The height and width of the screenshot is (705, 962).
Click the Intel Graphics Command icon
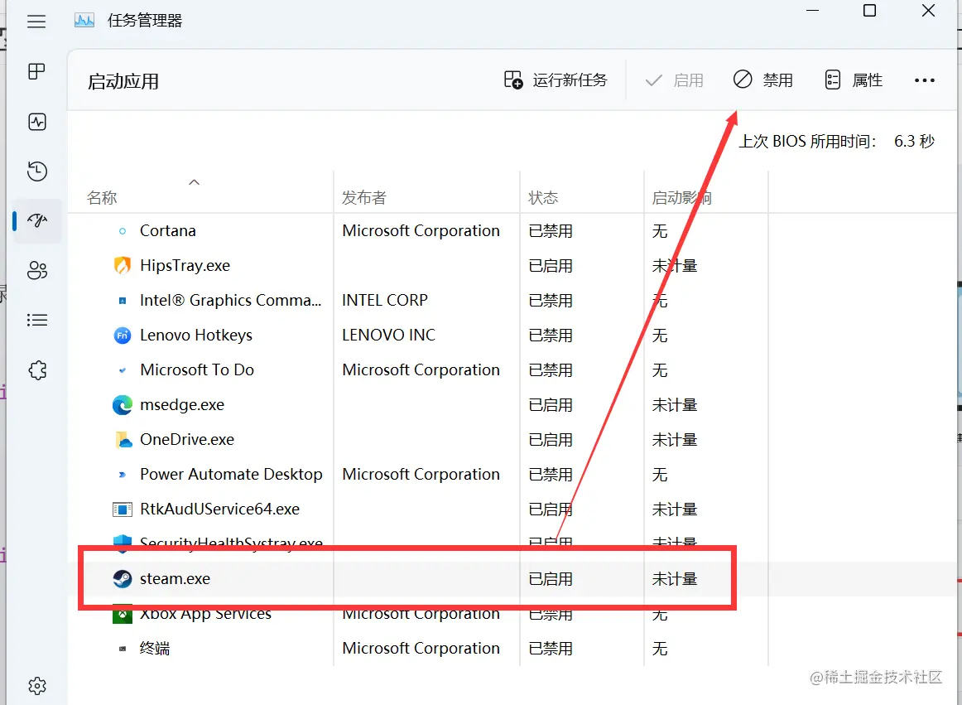122,300
